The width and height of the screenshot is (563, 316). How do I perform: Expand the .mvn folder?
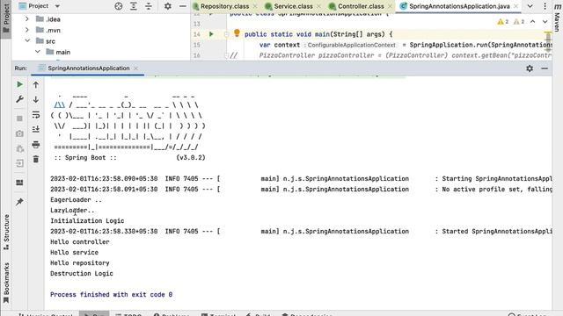tap(27, 30)
